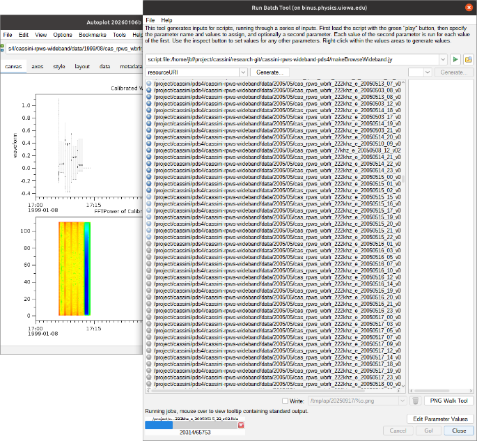The image size is (477, 441).
Task: Click the Autoplot data source icon by the address bar
Action: click(3, 48)
